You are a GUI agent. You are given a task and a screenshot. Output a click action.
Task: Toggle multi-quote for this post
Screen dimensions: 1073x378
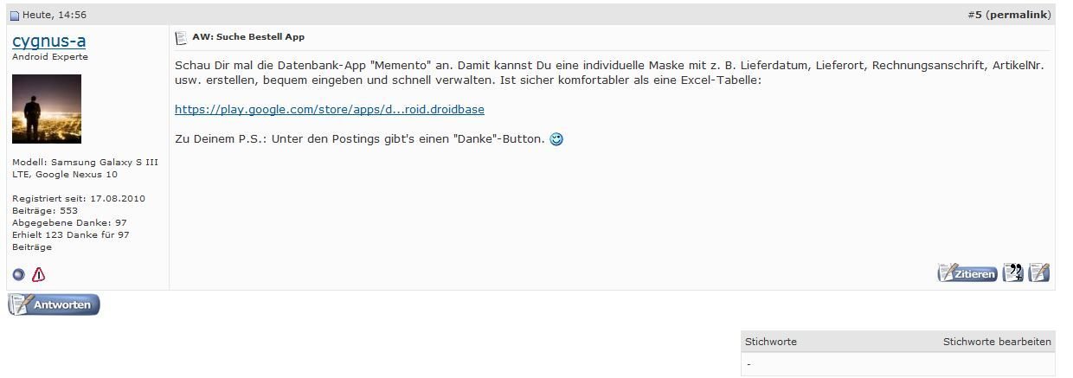tap(1012, 273)
